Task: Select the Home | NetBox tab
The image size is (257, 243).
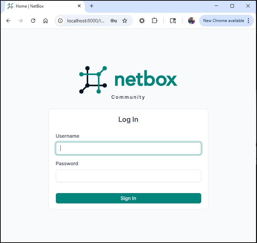Action: 44,6
